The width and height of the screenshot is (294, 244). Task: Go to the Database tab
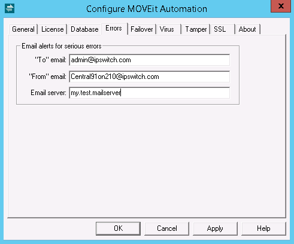(84, 29)
